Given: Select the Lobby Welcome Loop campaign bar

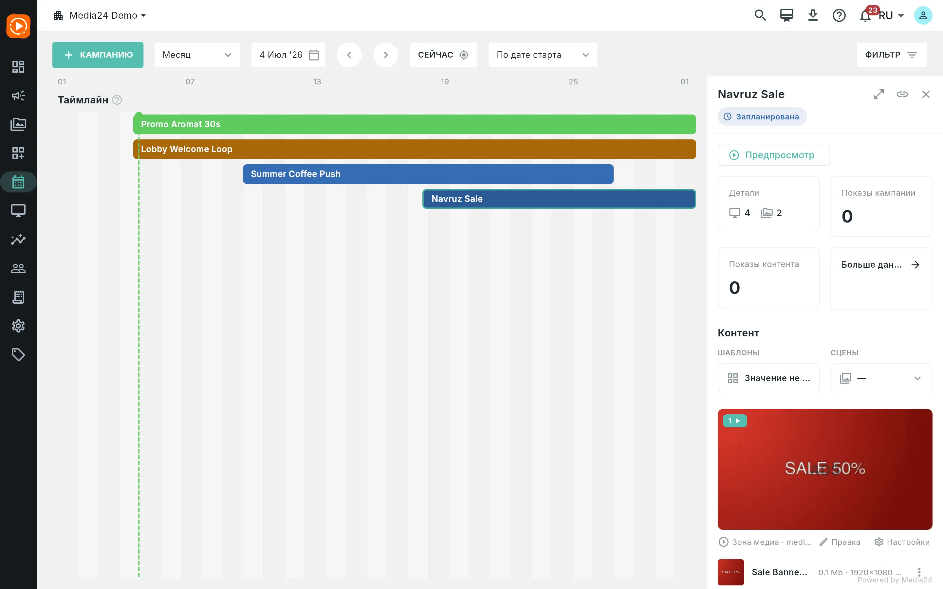Looking at the screenshot, I should click(415, 149).
